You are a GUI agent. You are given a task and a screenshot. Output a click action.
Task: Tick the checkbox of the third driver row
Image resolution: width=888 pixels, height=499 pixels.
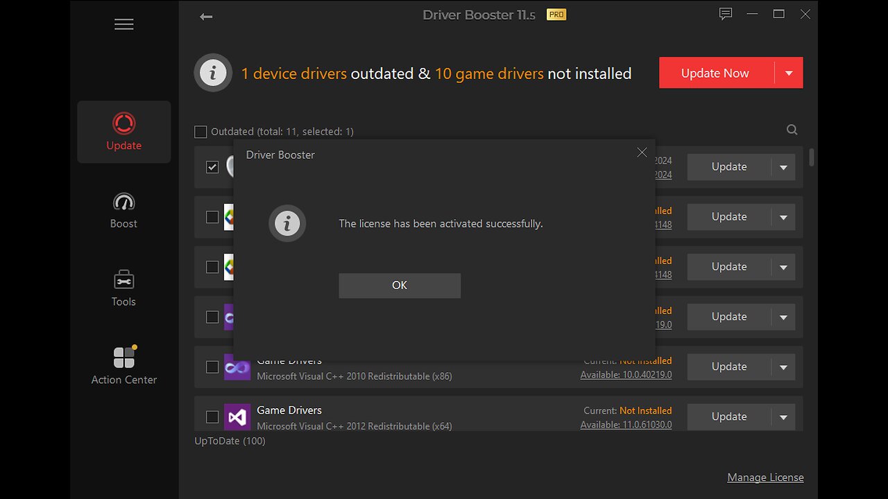(x=212, y=267)
